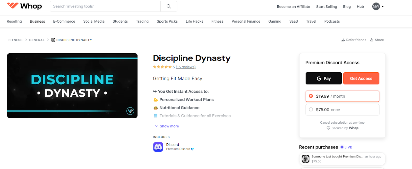Select the Trading category
The height and width of the screenshot is (169, 412).
tap(142, 21)
